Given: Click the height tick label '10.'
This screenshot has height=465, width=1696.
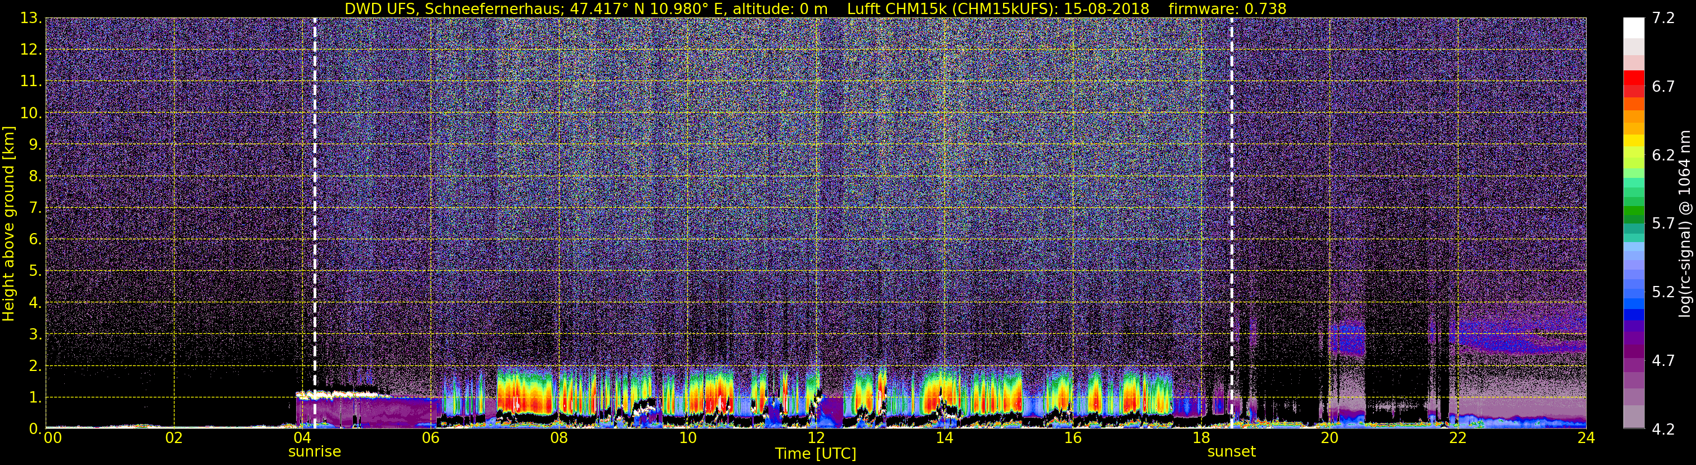Looking at the screenshot, I should coord(31,113).
